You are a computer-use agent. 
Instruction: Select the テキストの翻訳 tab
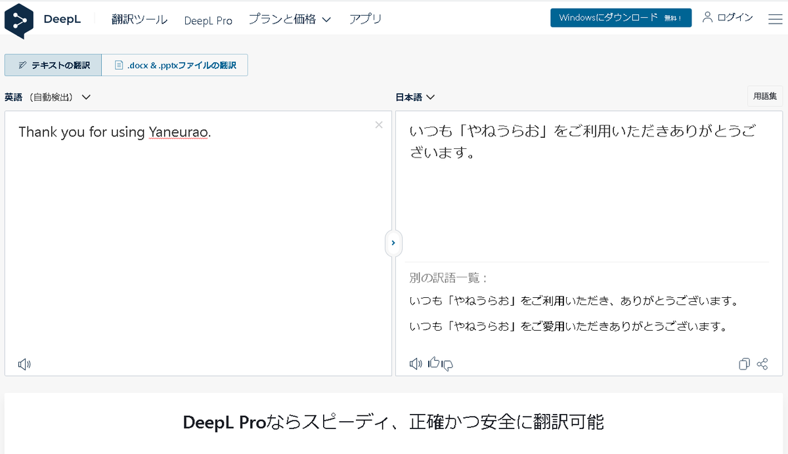[x=53, y=65]
